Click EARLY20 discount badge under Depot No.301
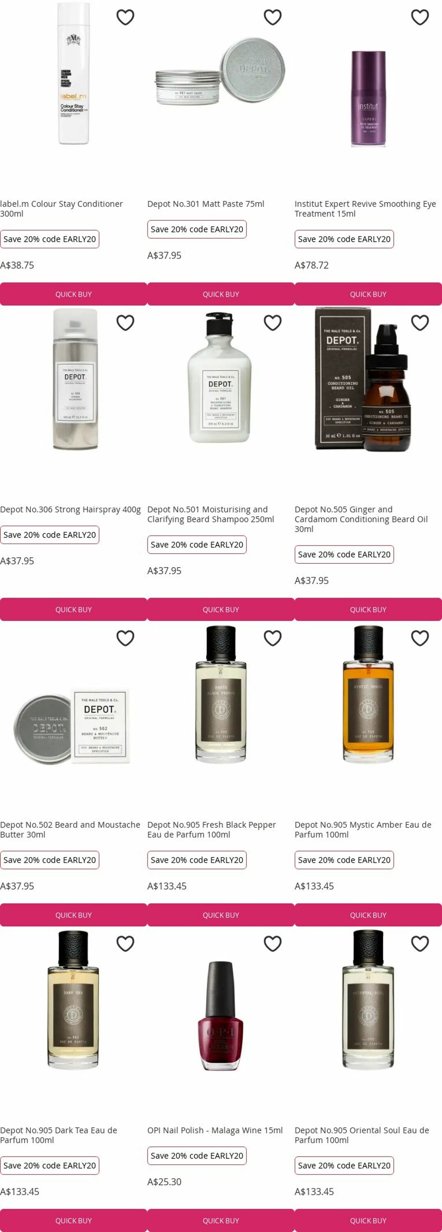442x1232 pixels. pos(197,230)
